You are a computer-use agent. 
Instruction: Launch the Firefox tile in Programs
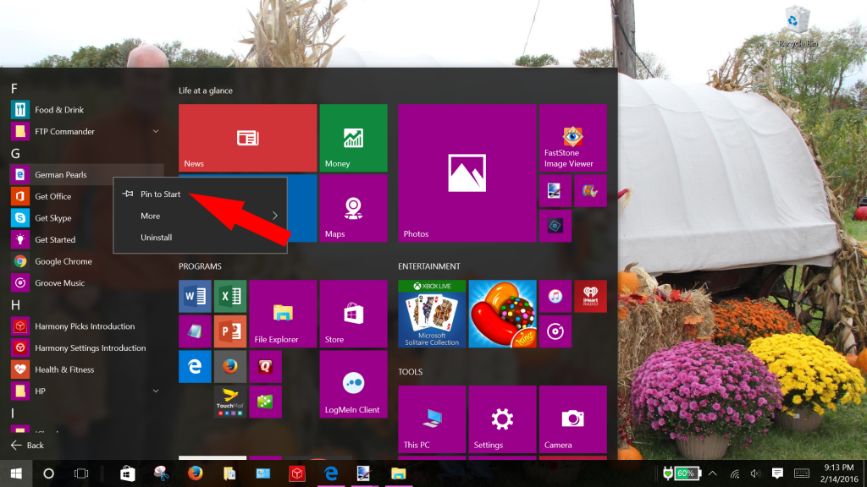click(230, 366)
